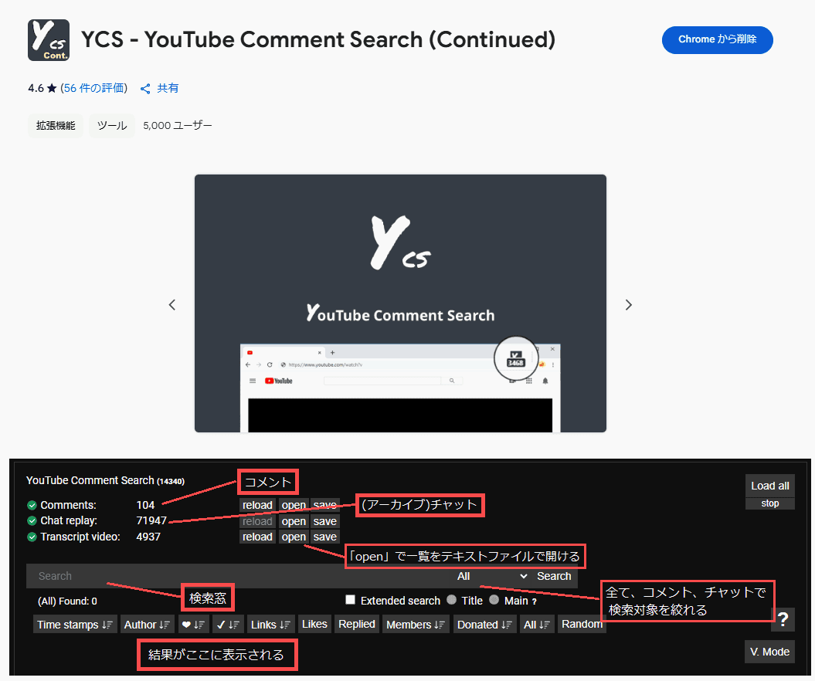Open the Transcript video list
The image size is (815, 681).
pos(294,537)
